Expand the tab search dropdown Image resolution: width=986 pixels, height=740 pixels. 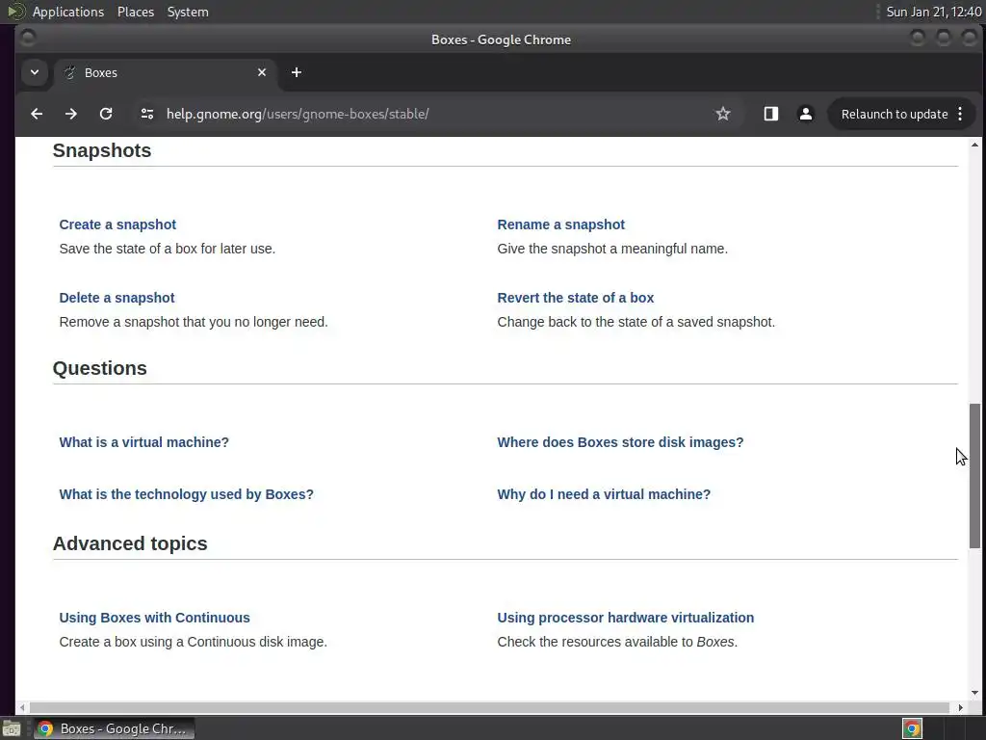[x=35, y=72]
